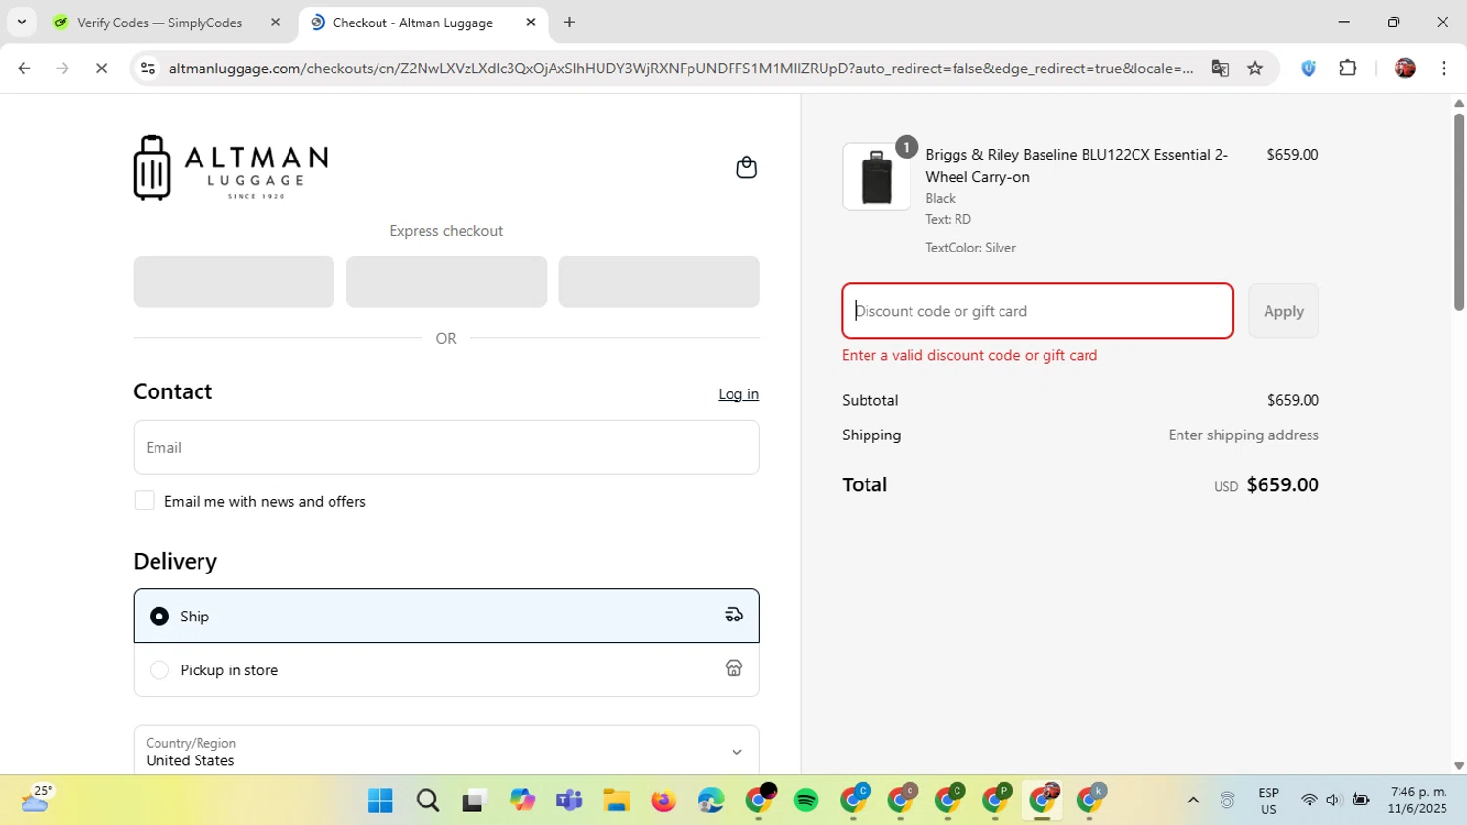The width and height of the screenshot is (1467, 825).
Task: Open site information icon in address bar
Action: point(148,68)
